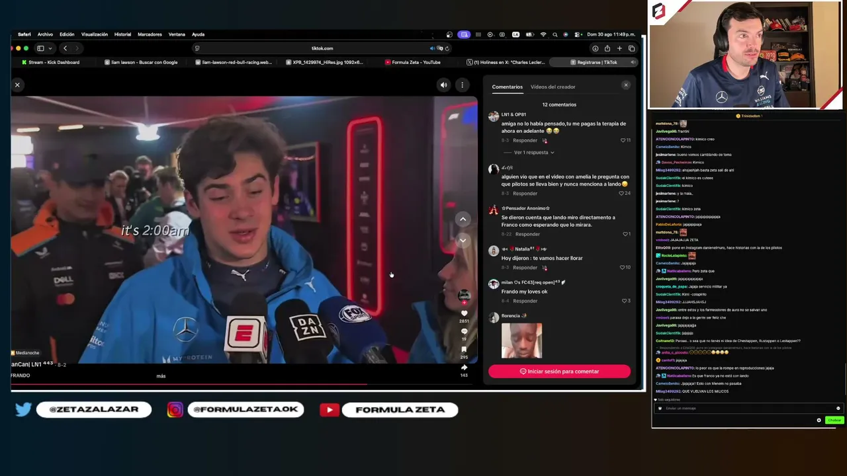The height and width of the screenshot is (476, 847).
Task: Mute tab audio from the address bar speaker
Action: click(433, 48)
